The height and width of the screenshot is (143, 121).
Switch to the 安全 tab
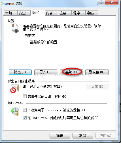(x=24, y=13)
